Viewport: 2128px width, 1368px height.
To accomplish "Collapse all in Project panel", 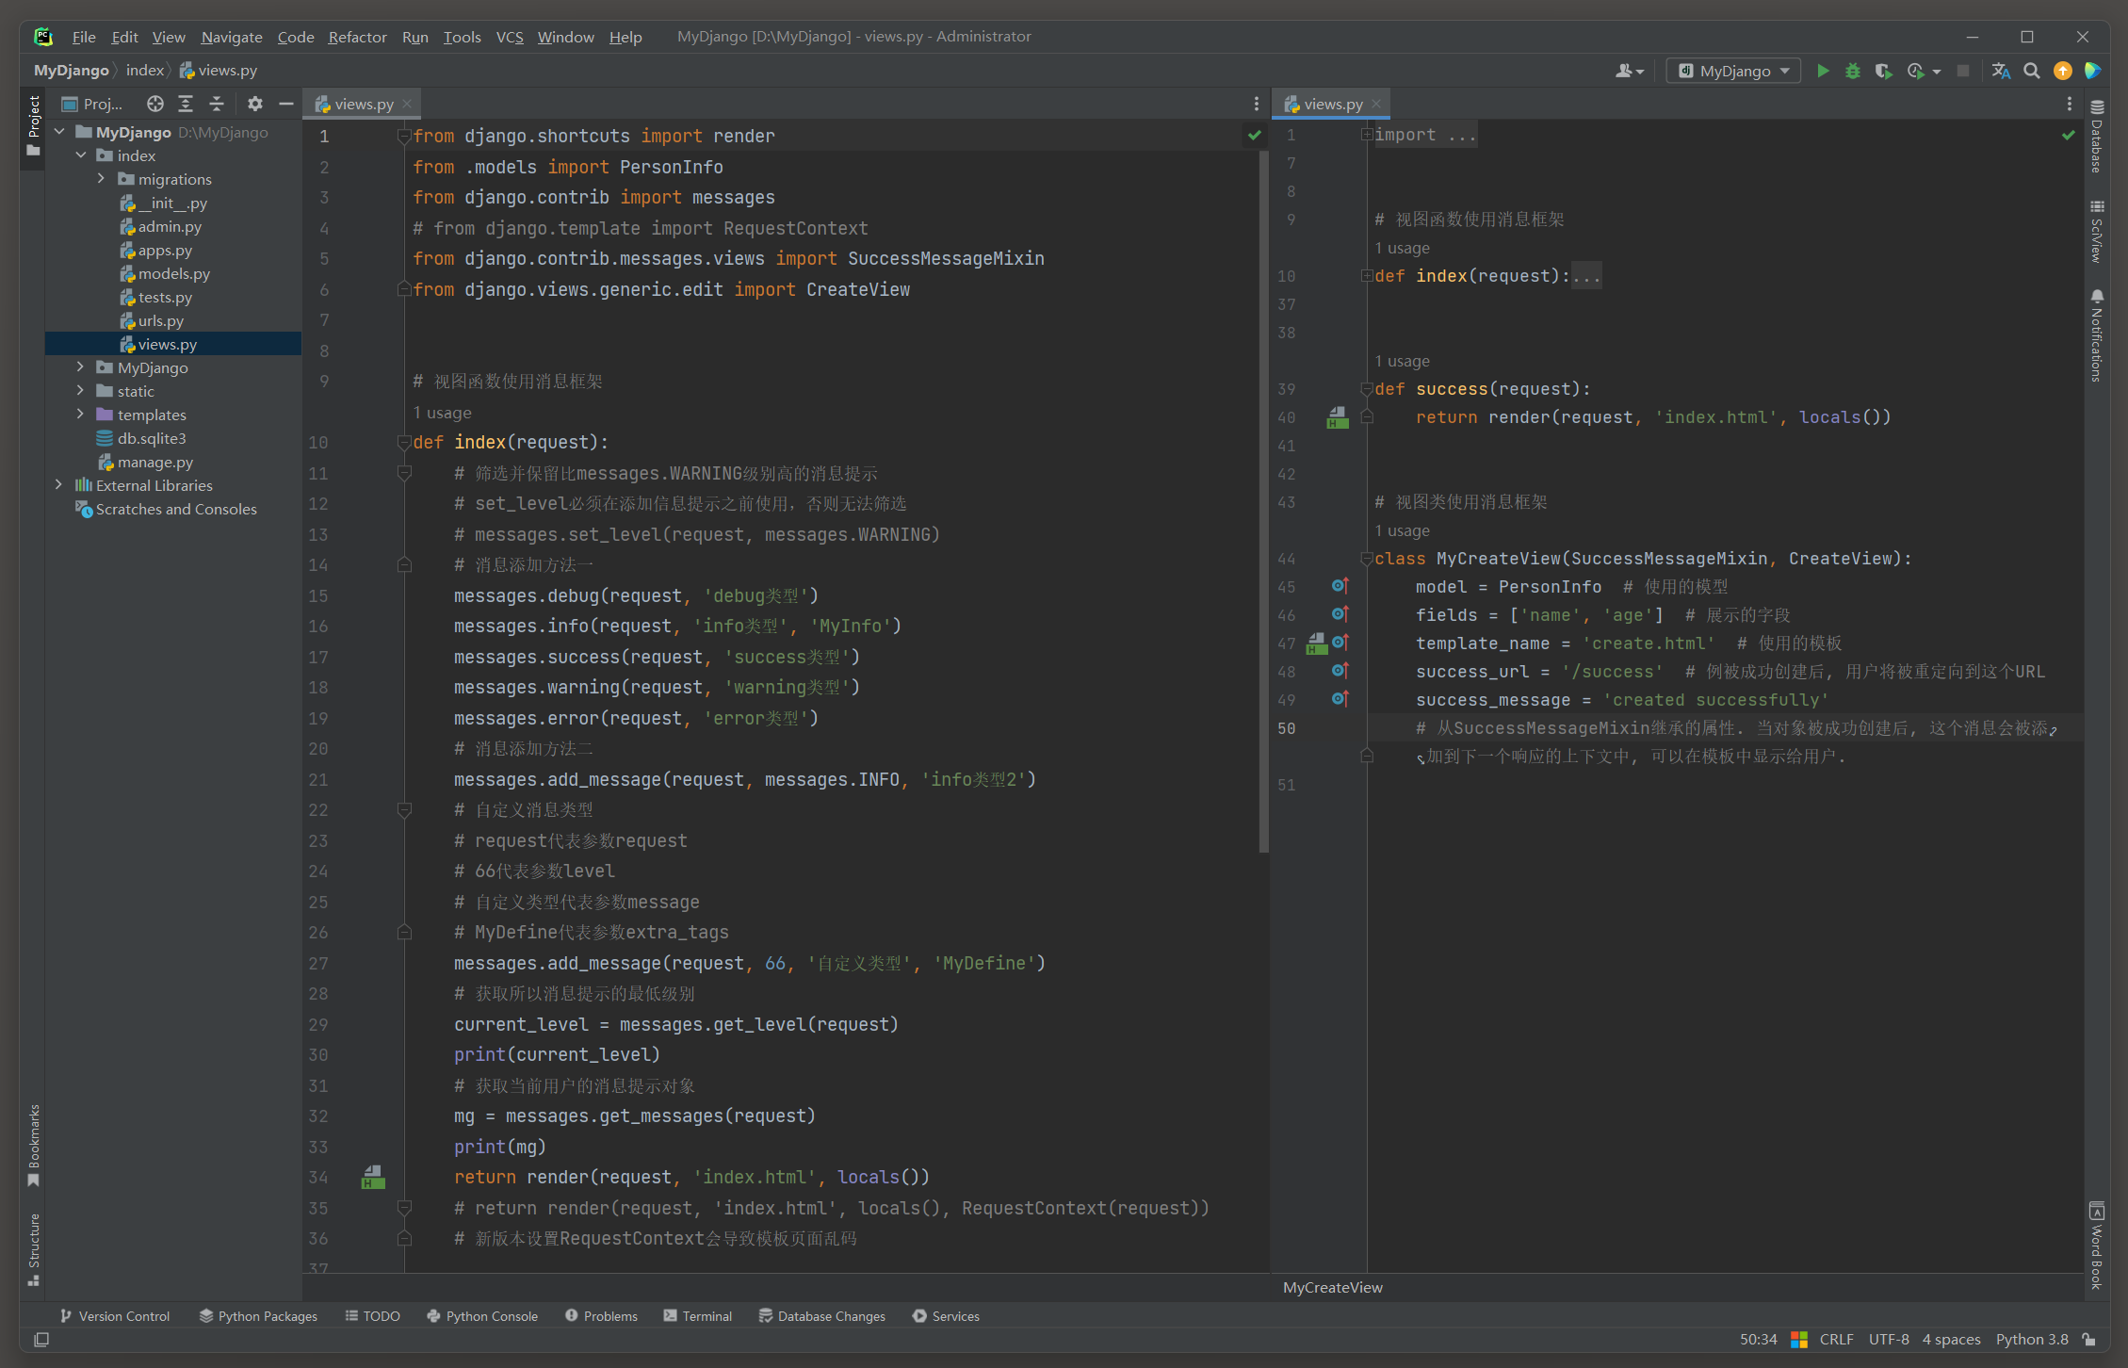I will 217,104.
